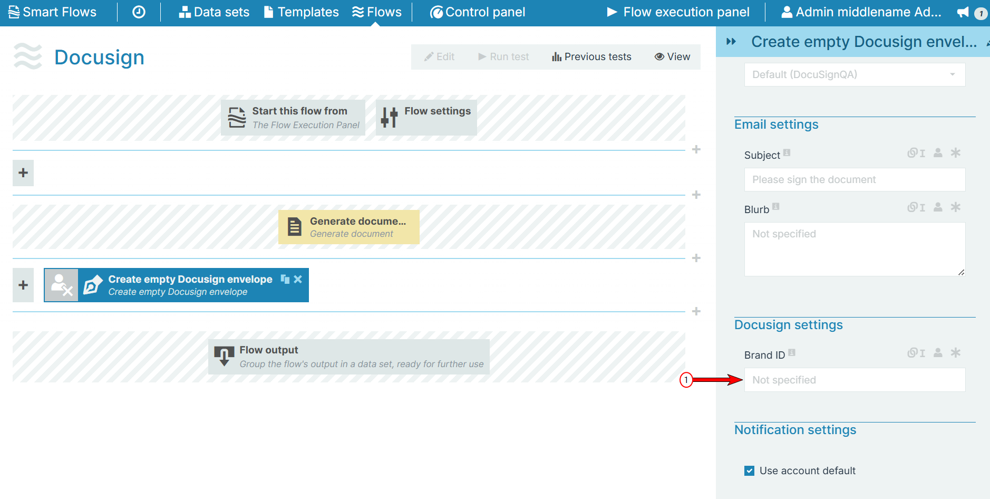Click the info icon beside the Brand ID label
Screen dimensions: 990x499
tap(792, 352)
